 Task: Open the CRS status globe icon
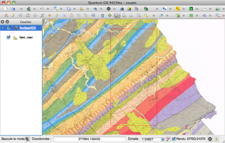tap(210, 139)
